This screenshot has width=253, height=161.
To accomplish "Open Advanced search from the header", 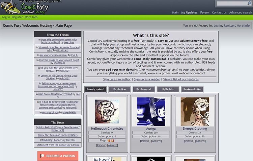I will pos(241,13).
